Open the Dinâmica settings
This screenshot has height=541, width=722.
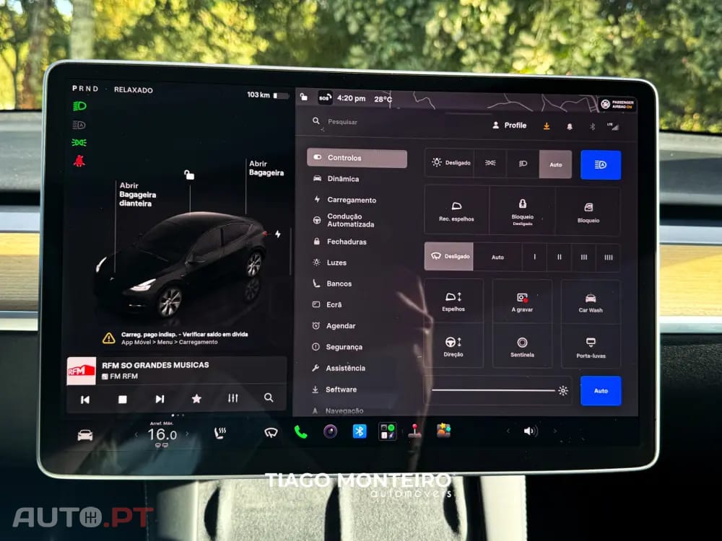click(x=337, y=179)
